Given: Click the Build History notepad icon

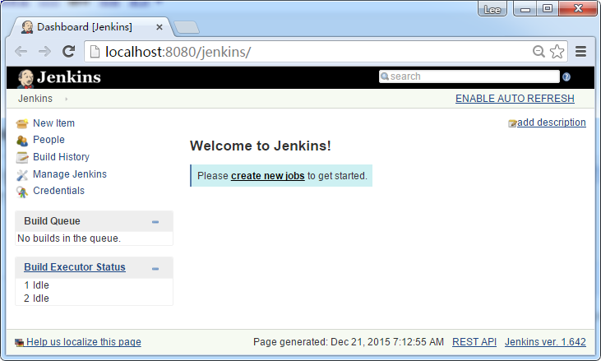Looking at the screenshot, I should (x=22, y=157).
